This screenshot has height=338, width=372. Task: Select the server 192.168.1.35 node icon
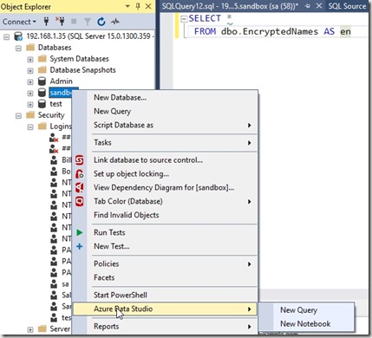point(18,36)
